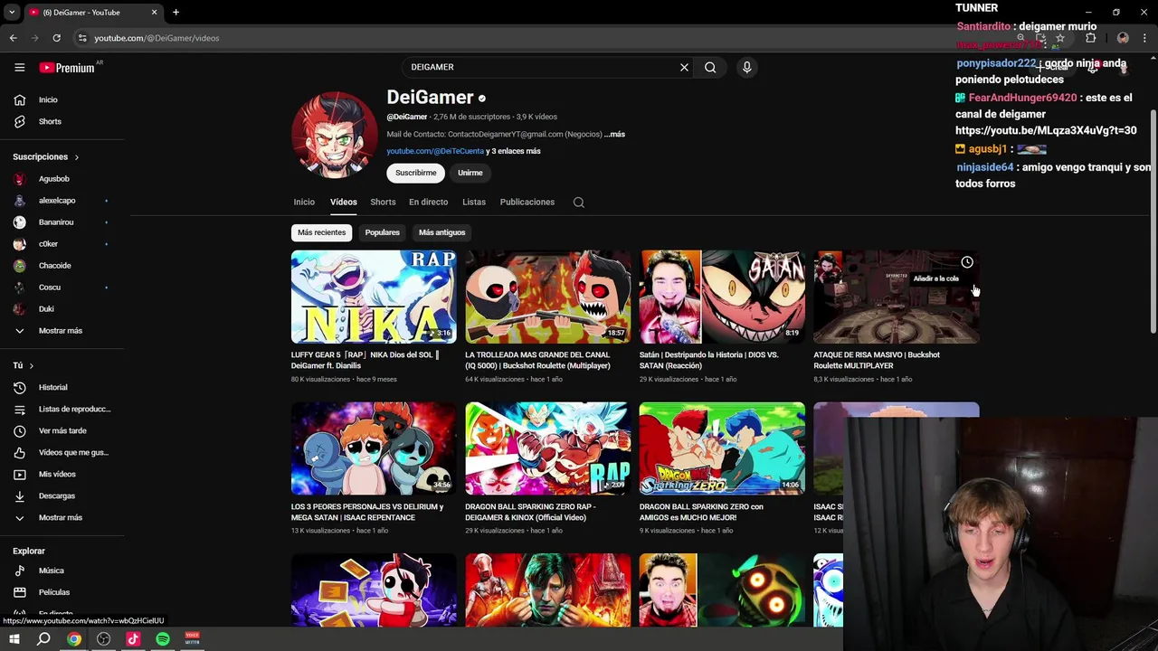Open Spotify from the taskbar

pos(163,639)
